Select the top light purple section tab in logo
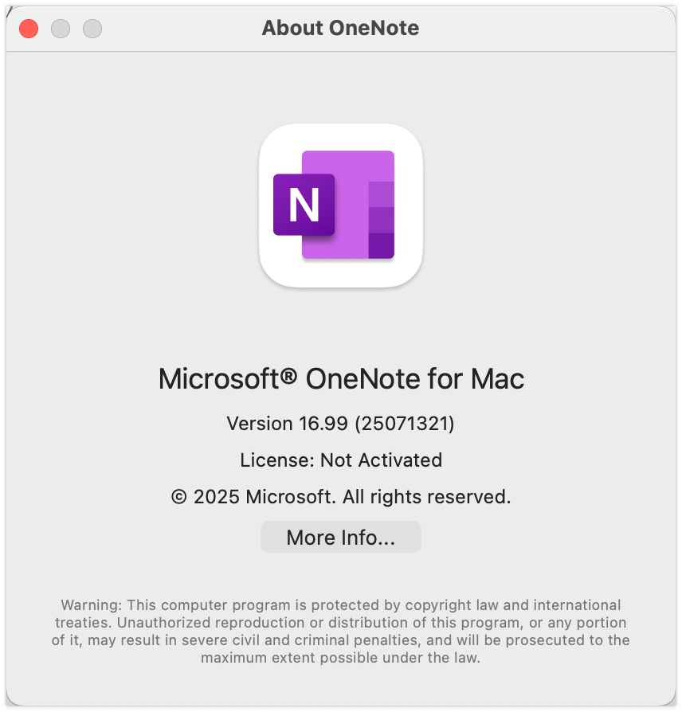Viewport: 682px width, 712px height. coord(381,194)
